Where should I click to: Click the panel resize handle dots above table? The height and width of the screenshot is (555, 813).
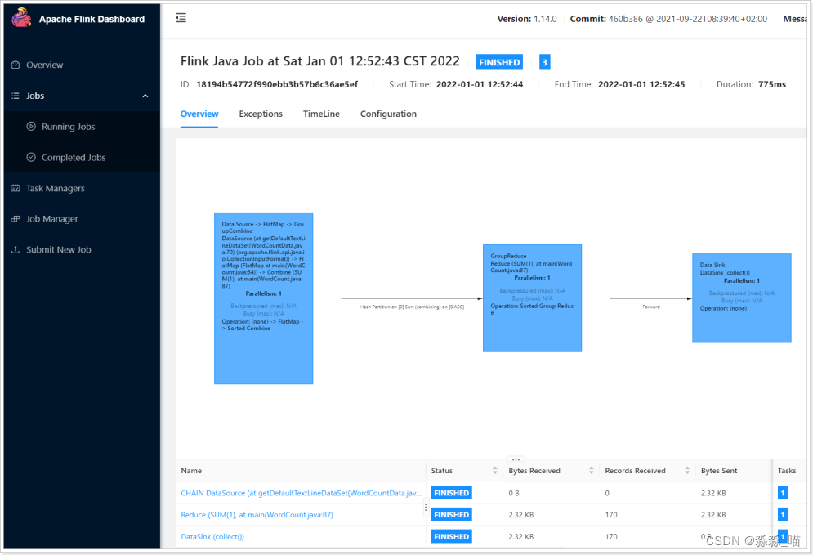tap(516, 459)
